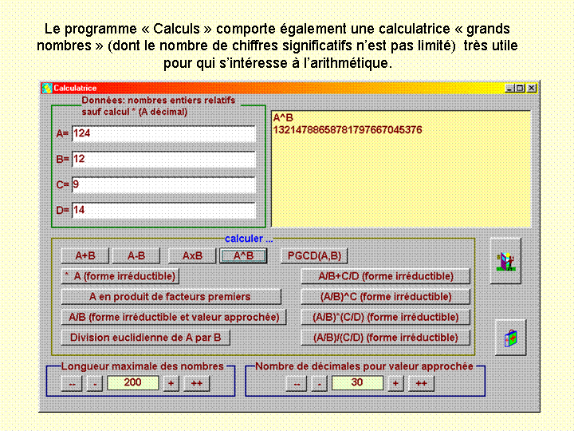The height and width of the screenshot is (431, 574).
Task: Click the PGCD(A,B) button
Action: pos(314,256)
